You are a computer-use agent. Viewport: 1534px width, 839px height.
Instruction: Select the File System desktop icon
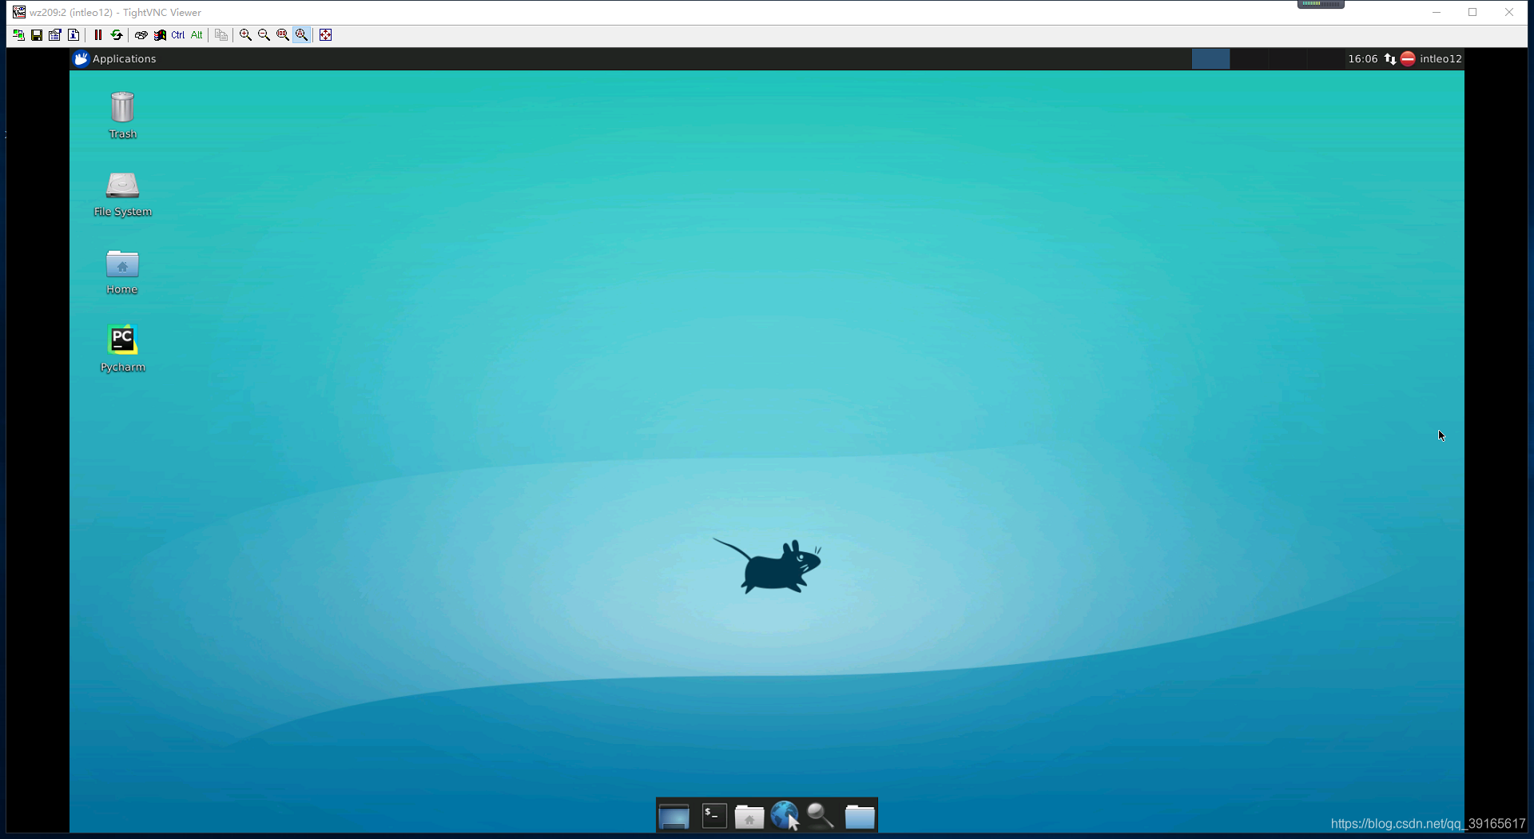[x=123, y=194]
